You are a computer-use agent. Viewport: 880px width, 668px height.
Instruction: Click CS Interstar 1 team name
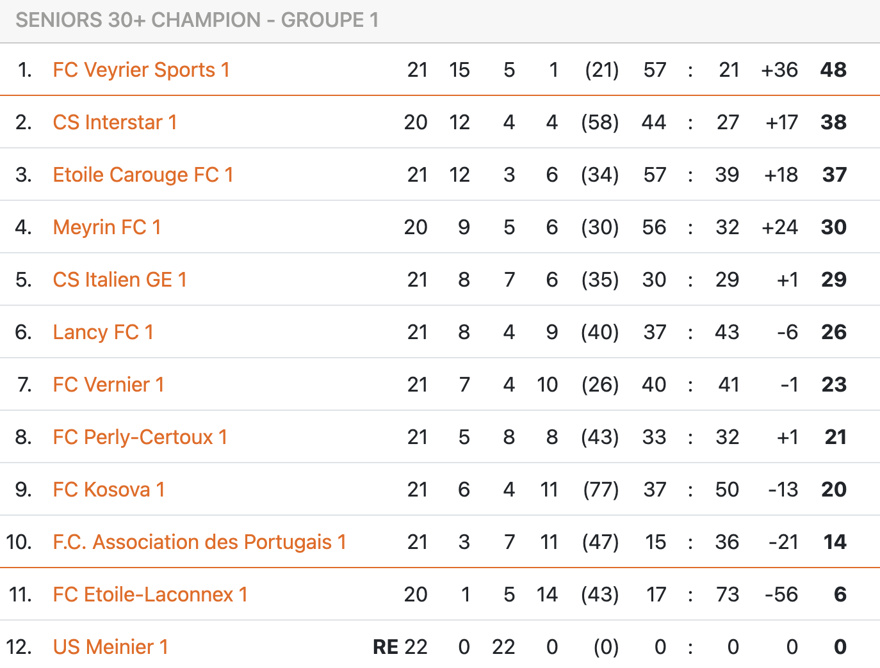coord(115,122)
